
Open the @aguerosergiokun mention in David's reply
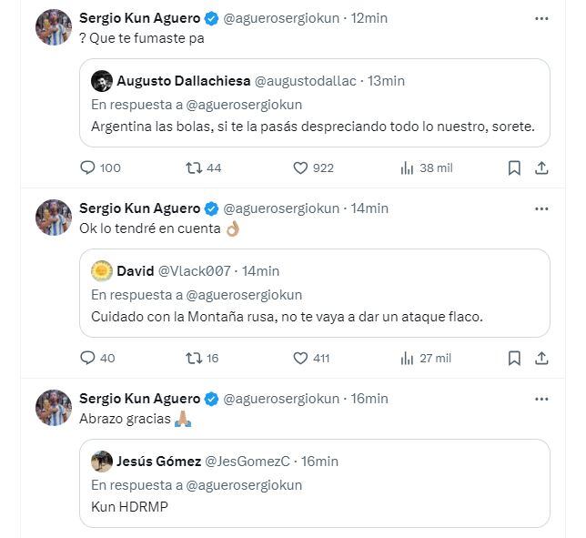[x=246, y=295]
